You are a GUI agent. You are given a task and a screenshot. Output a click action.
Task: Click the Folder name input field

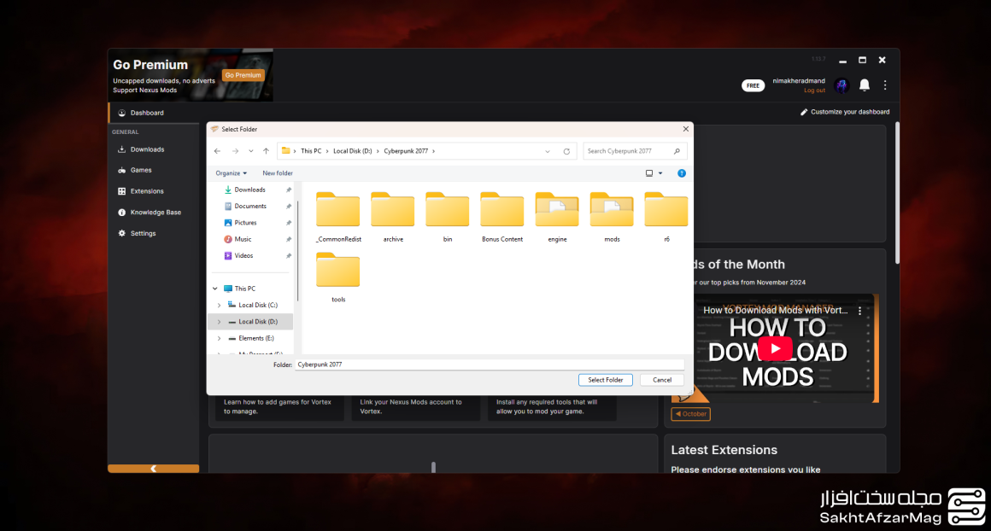coord(490,365)
